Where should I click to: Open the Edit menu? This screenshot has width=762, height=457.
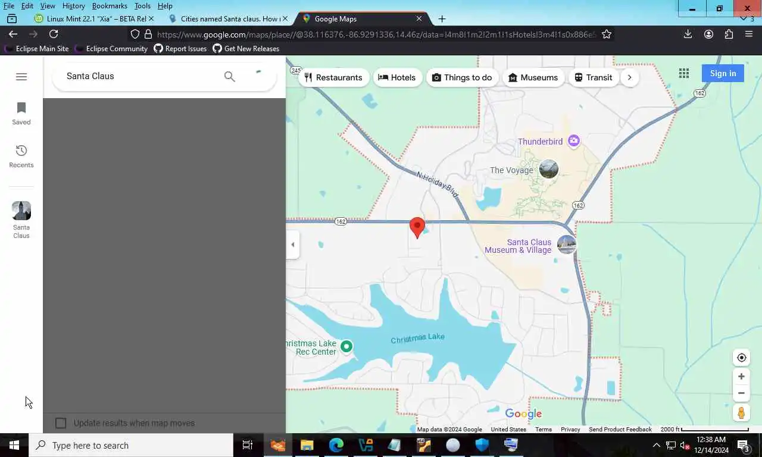[x=27, y=6]
